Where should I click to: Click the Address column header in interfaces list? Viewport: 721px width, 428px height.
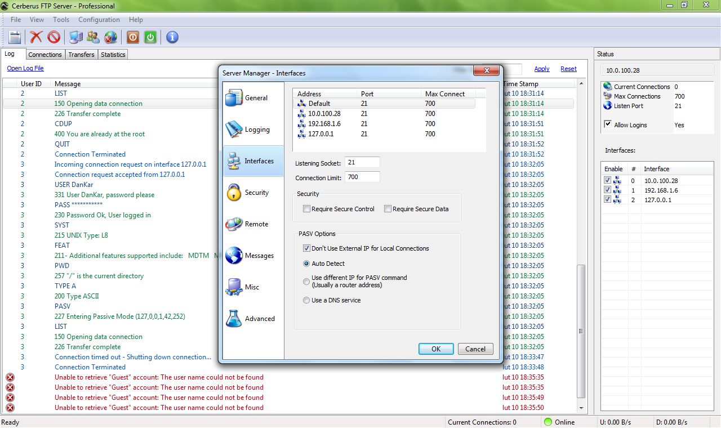click(x=325, y=94)
